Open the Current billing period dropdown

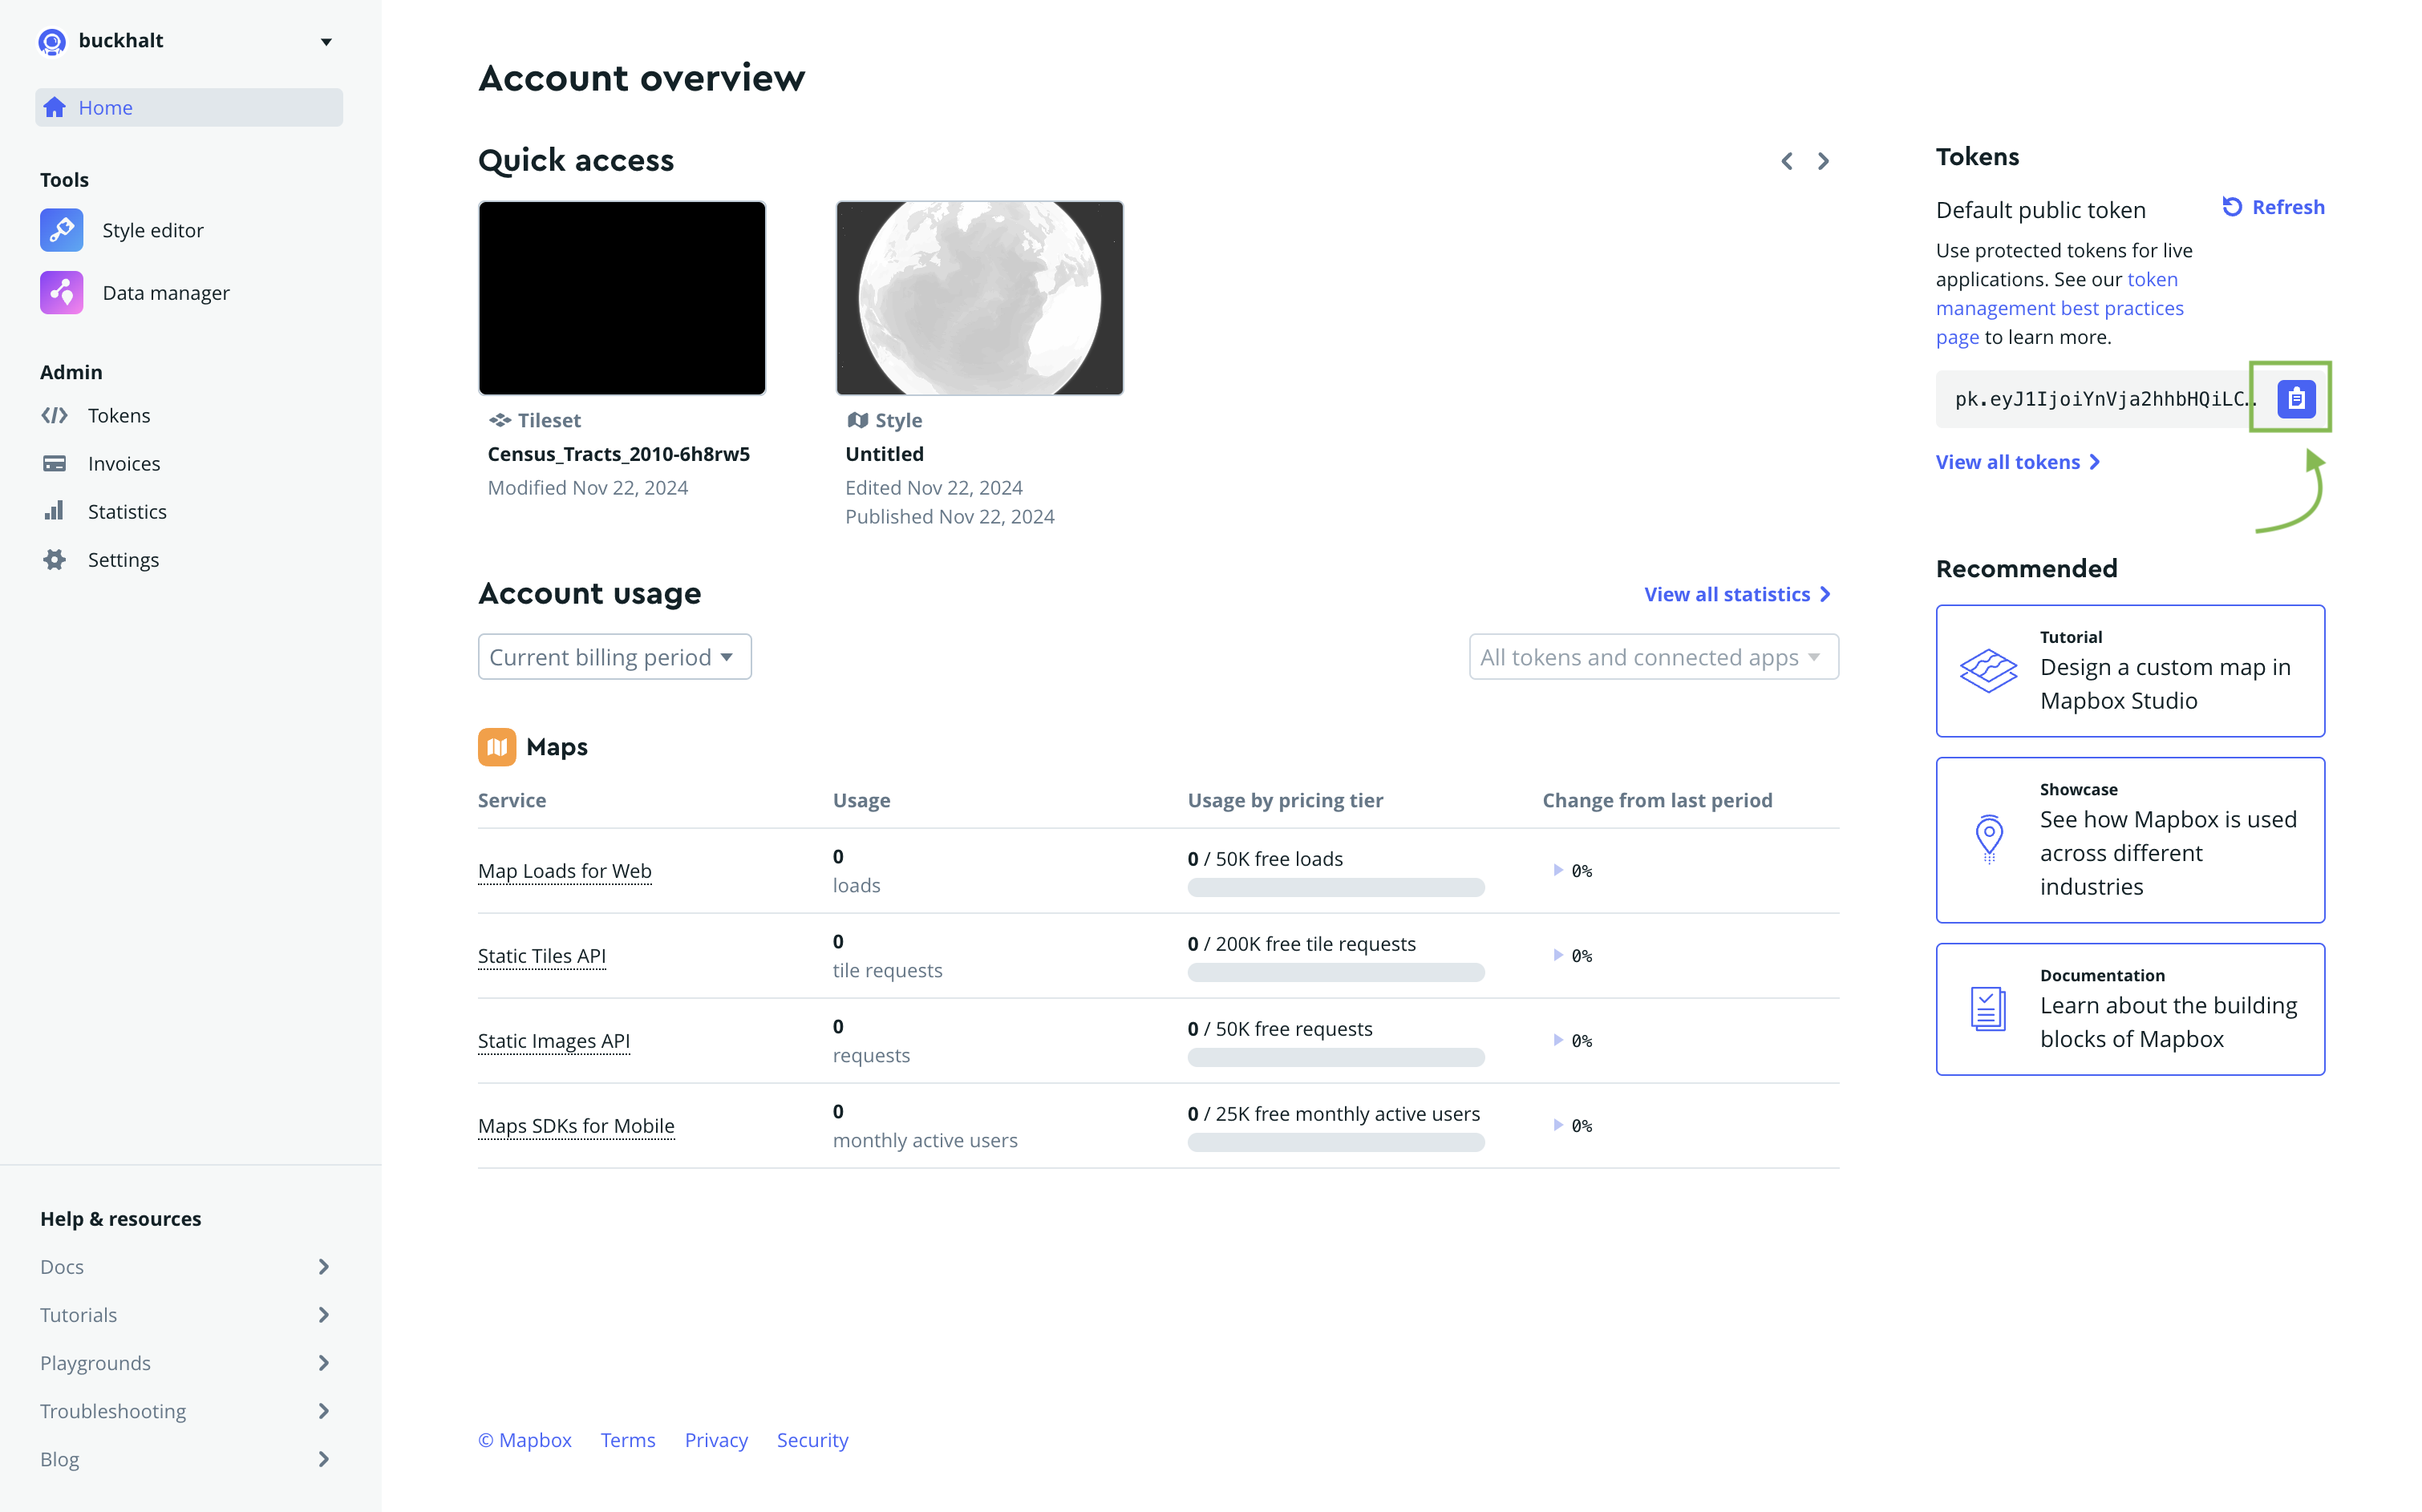pos(614,656)
